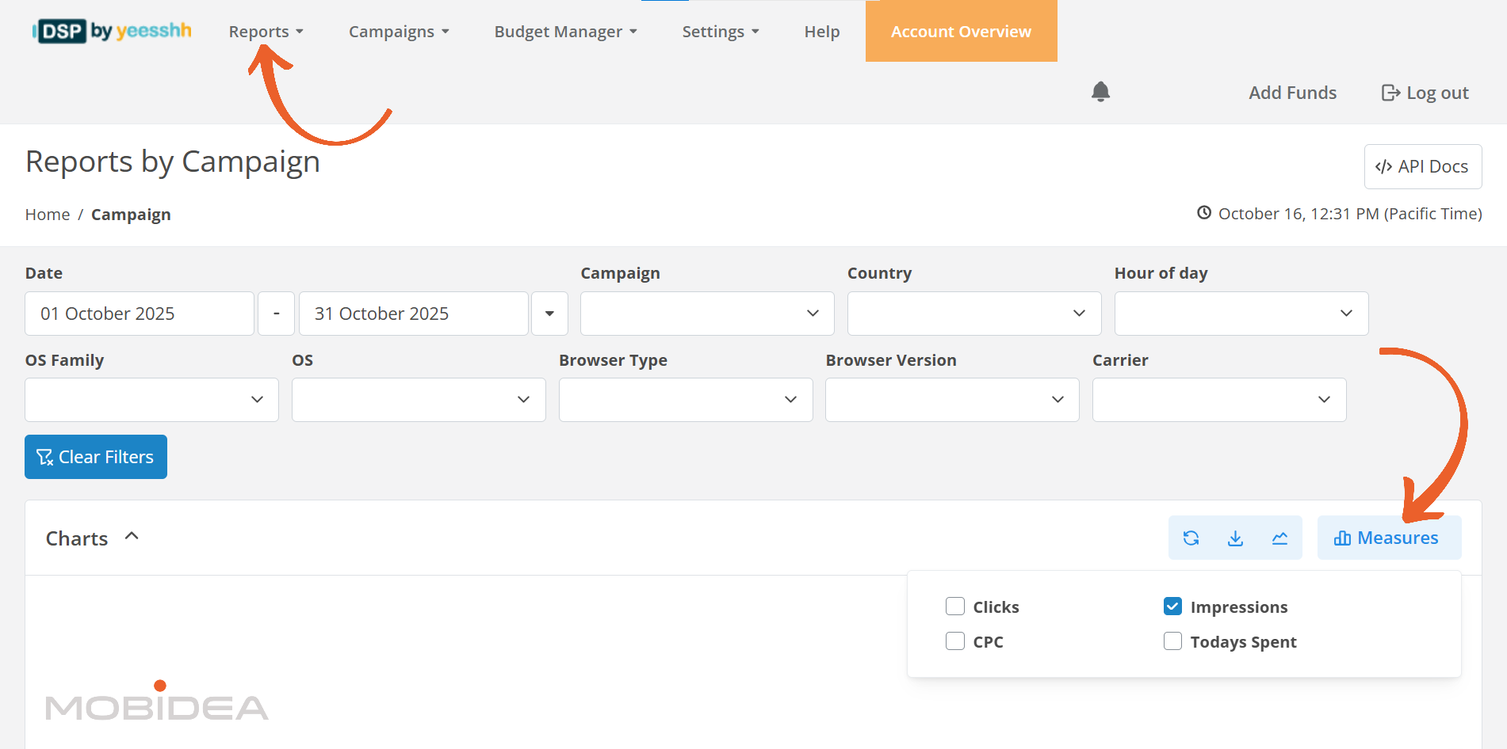Click the DSP by yeesshh logo
Viewport: 1507px width, 749px height.
(x=112, y=32)
